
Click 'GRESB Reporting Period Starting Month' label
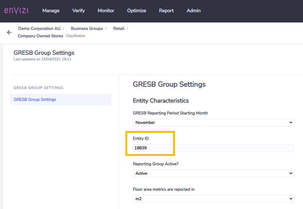170,113
